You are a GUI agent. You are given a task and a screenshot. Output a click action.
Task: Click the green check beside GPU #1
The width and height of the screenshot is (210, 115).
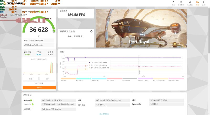coord(31,100)
